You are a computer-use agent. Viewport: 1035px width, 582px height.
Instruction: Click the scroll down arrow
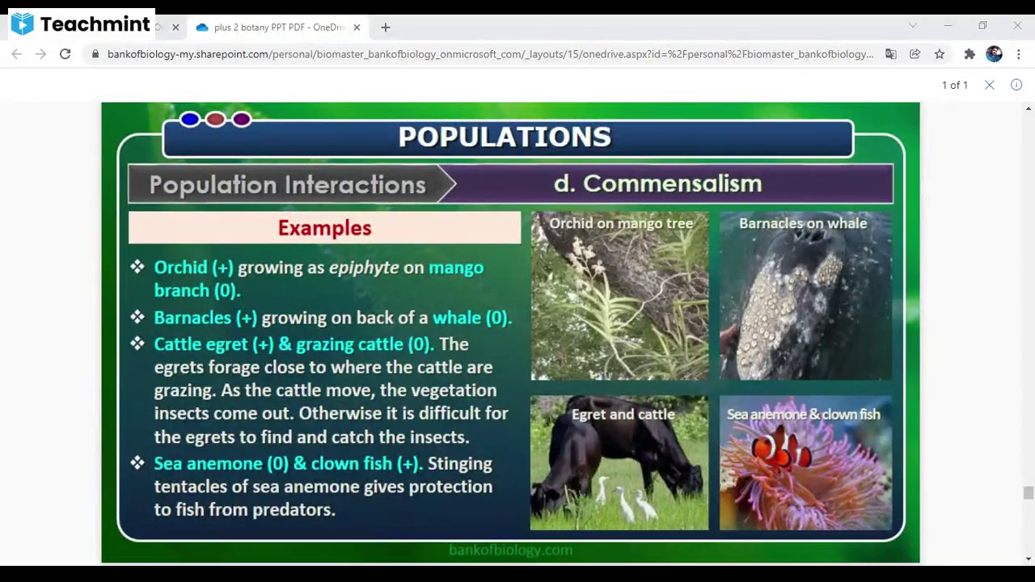(x=1029, y=558)
